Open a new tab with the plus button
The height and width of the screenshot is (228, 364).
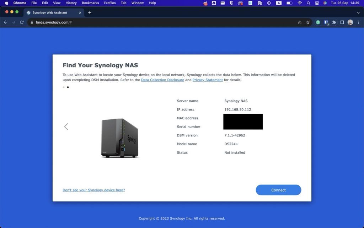click(90, 12)
